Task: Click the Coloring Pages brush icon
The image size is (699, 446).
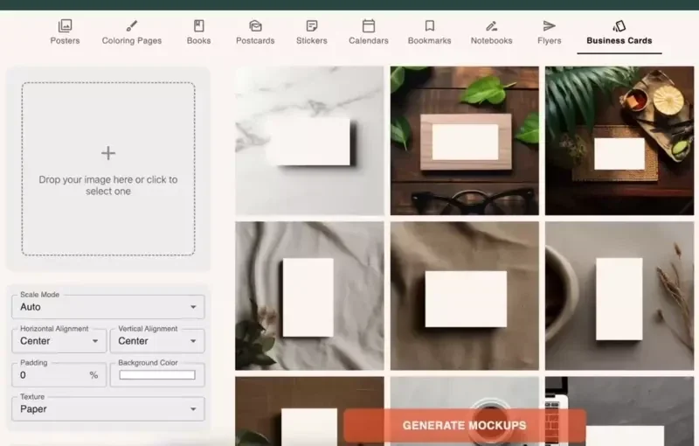Action: (x=132, y=25)
